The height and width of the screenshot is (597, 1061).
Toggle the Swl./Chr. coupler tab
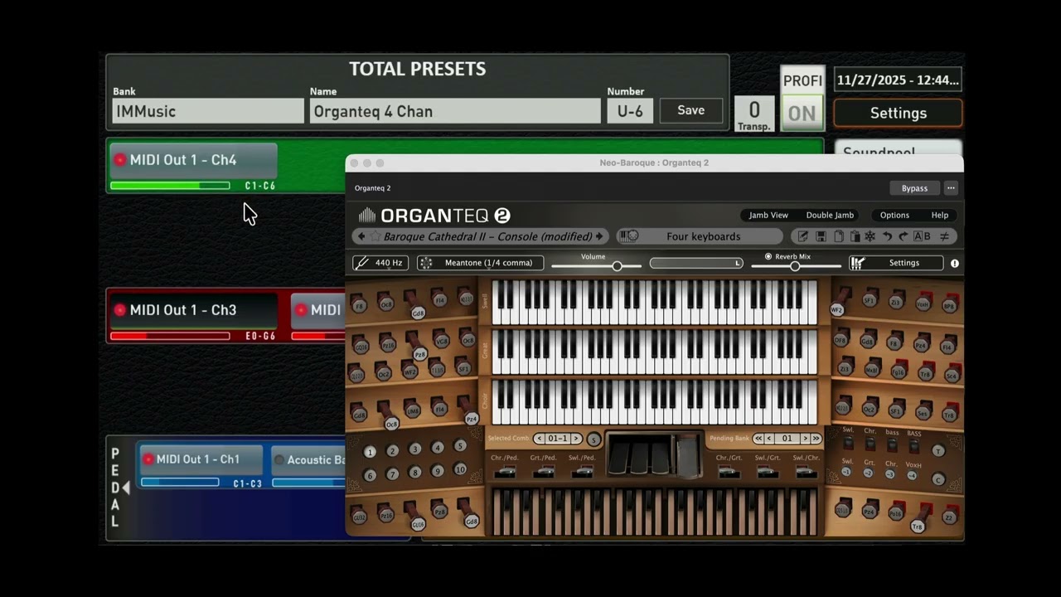click(807, 471)
